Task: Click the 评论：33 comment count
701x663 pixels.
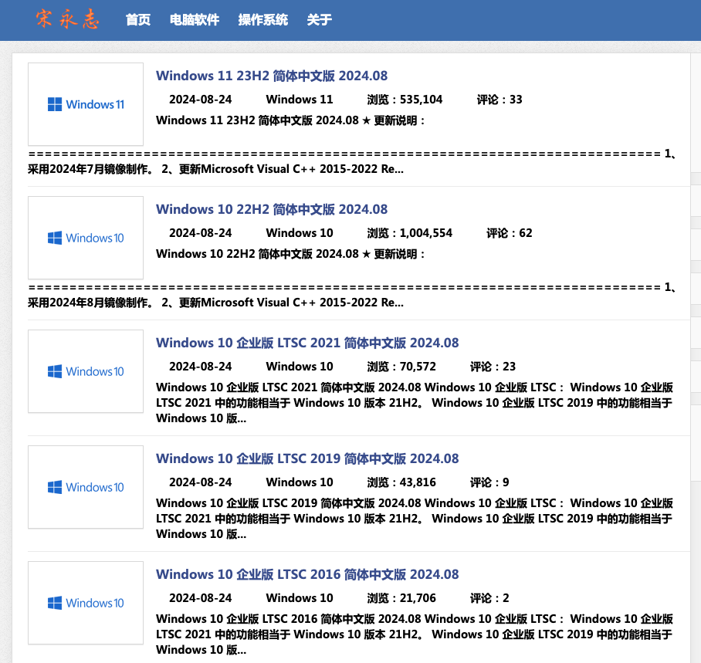Action: coord(500,100)
